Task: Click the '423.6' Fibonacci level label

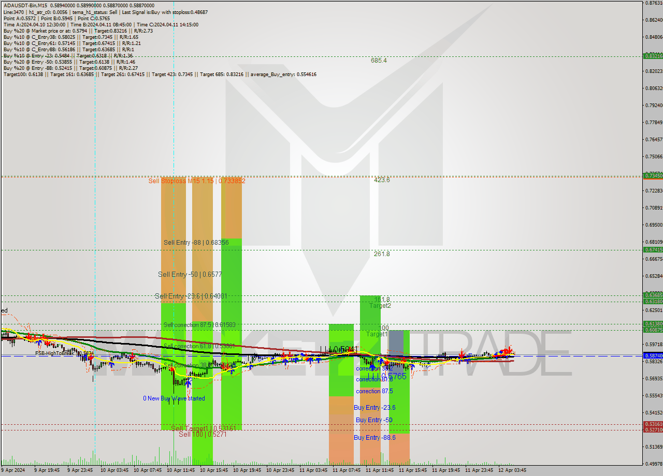Action: [x=382, y=180]
